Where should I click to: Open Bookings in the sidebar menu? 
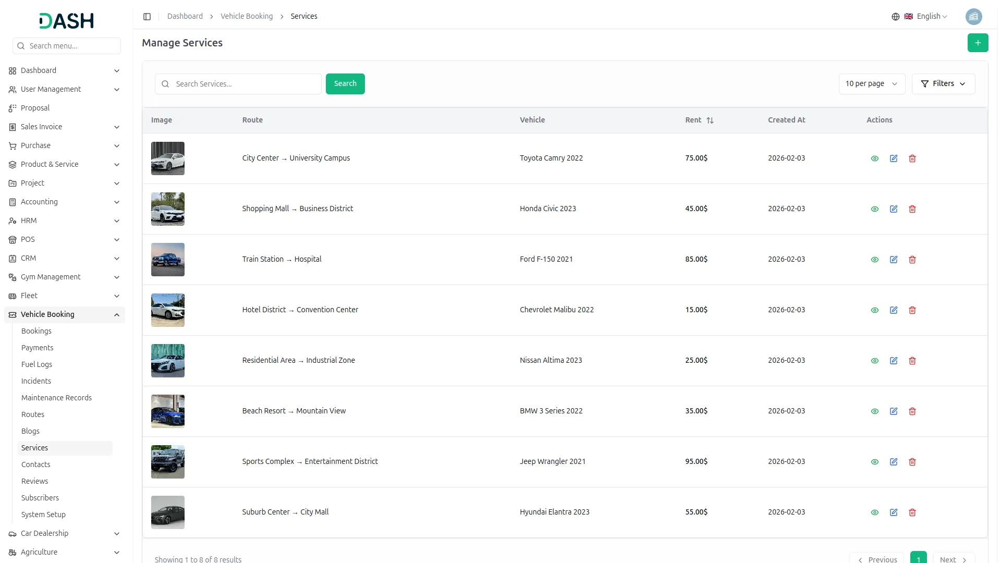point(36,331)
